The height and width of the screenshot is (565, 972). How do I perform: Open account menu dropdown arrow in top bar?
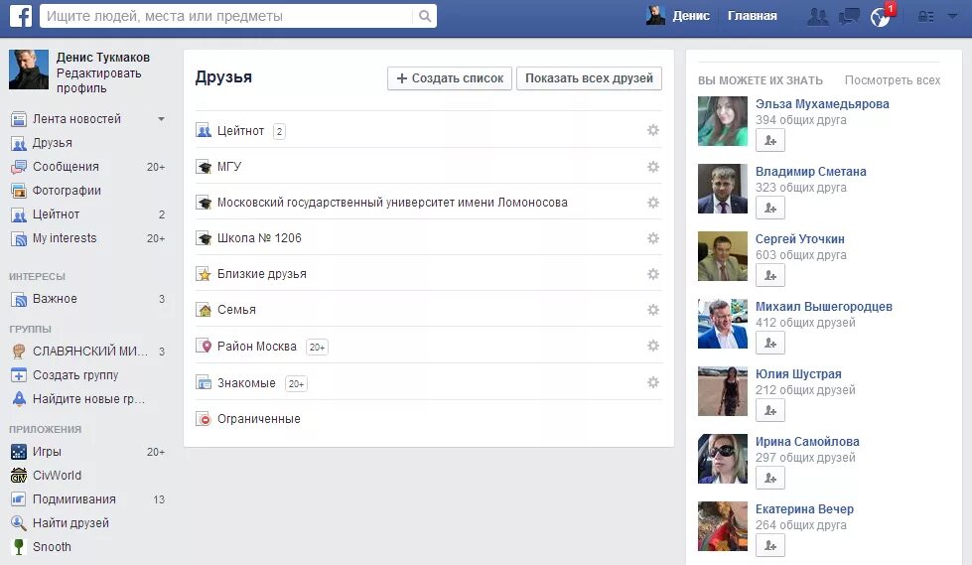pos(952,16)
